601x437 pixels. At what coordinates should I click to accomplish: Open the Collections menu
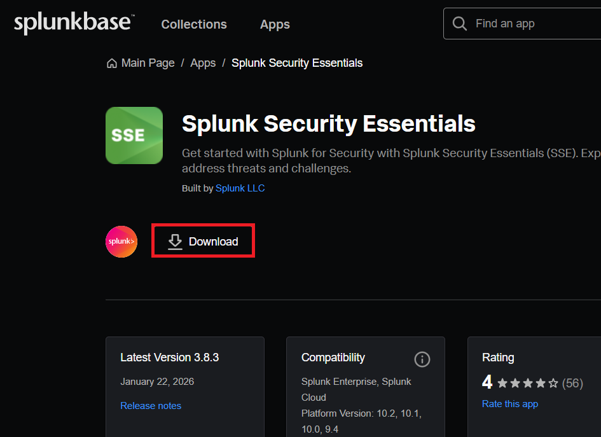point(194,24)
